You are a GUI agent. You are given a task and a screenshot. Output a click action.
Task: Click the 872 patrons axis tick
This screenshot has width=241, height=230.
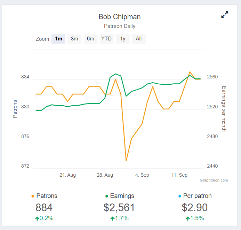(x=25, y=166)
